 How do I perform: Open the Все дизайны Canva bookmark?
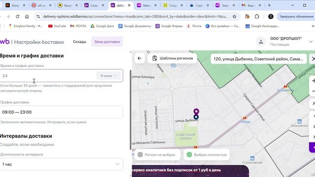[222, 26]
